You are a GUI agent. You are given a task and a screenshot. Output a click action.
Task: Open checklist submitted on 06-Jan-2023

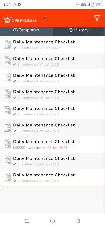point(52,78)
